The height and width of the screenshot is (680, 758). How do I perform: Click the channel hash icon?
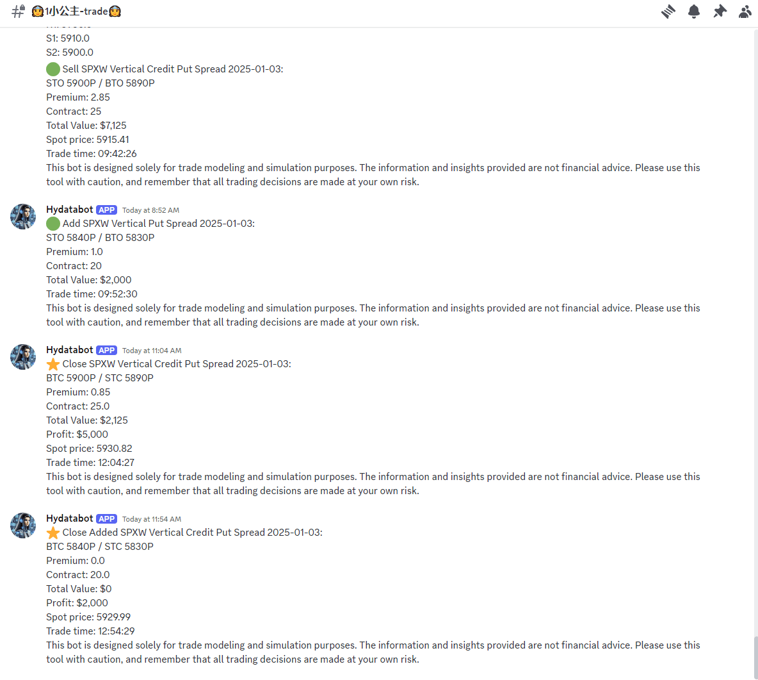pos(18,12)
